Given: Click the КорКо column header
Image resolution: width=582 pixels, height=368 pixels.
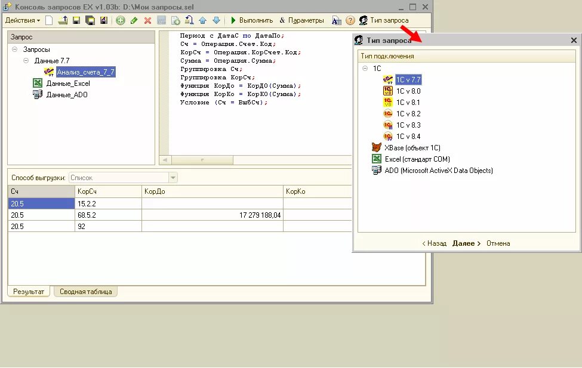Looking at the screenshot, I should (318, 191).
